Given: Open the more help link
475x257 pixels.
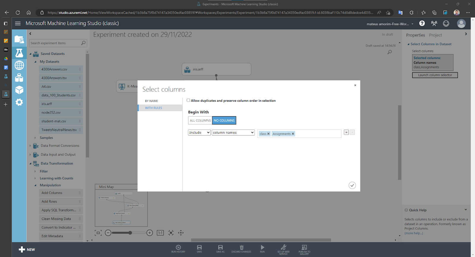Looking at the screenshot, I should pos(414,233).
